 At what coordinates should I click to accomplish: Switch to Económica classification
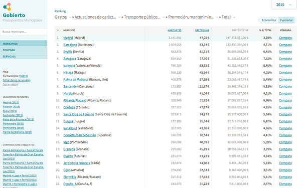[x=268, y=20]
